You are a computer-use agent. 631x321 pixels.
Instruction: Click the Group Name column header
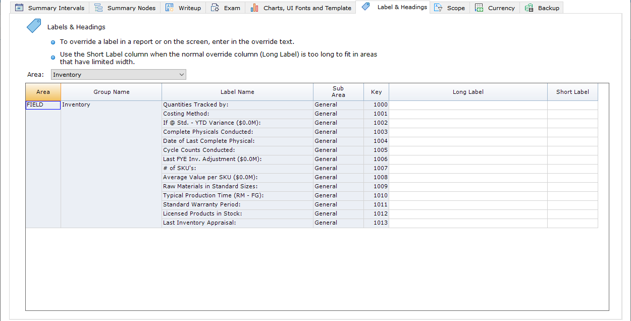[x=111, y=92]
